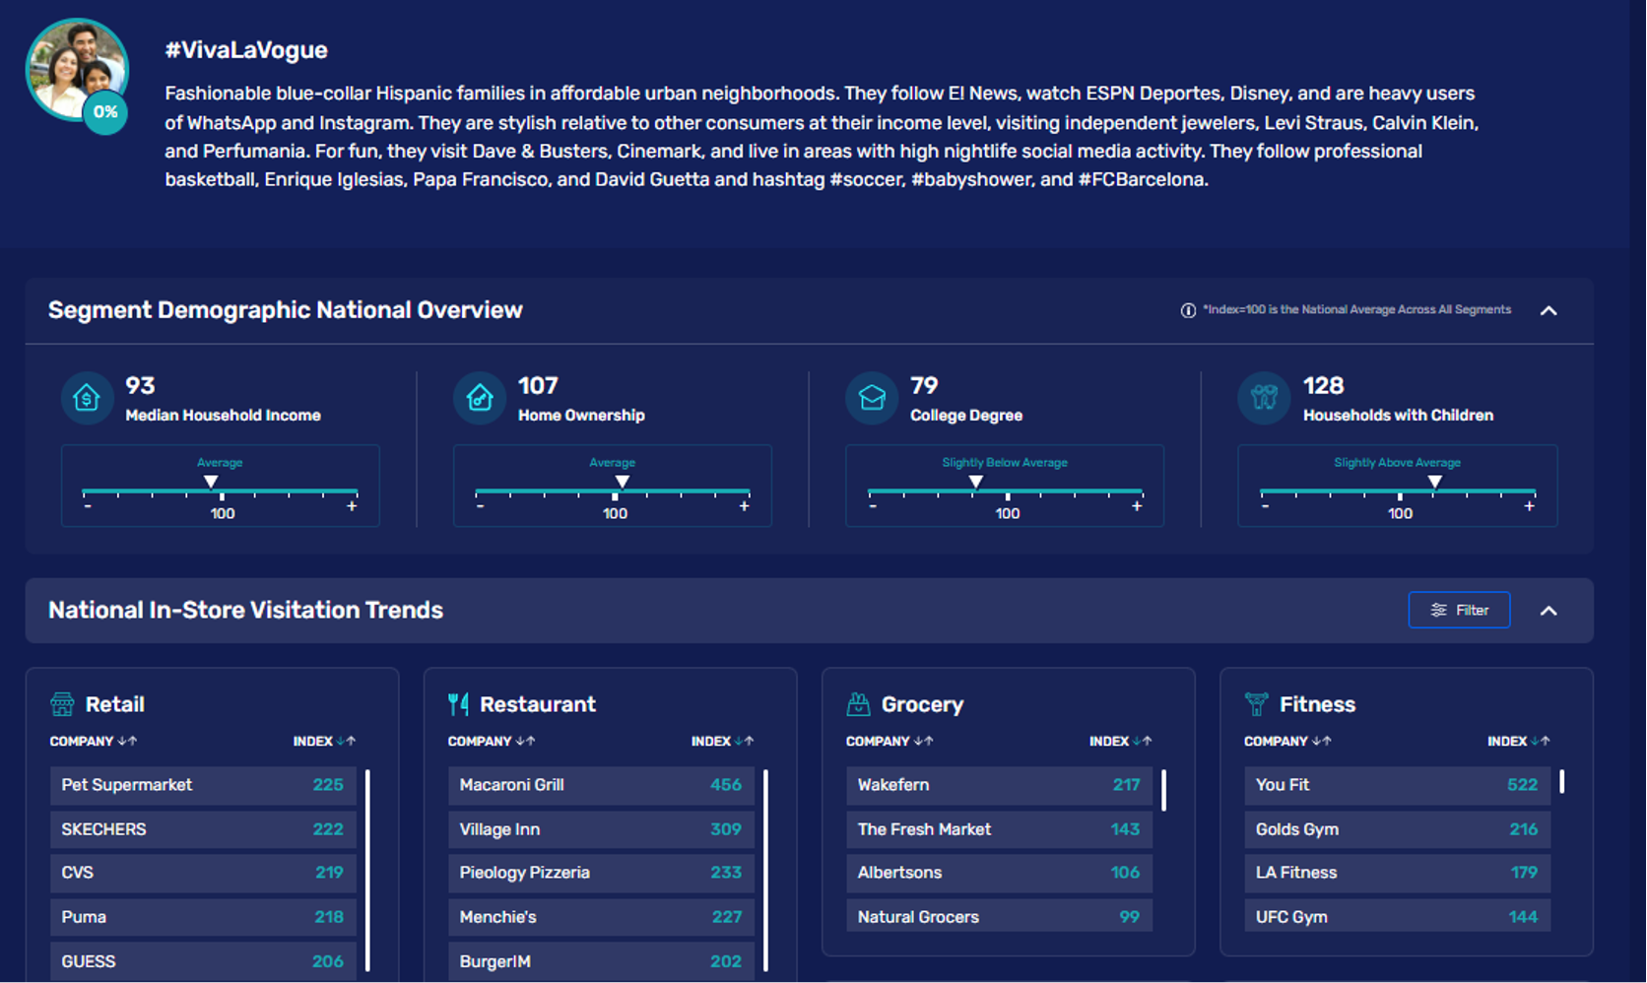Screen dimensions: 1647x983
Task: Select the CVS row in Retail
Action: pyautogui.click(x=203, y=873)
